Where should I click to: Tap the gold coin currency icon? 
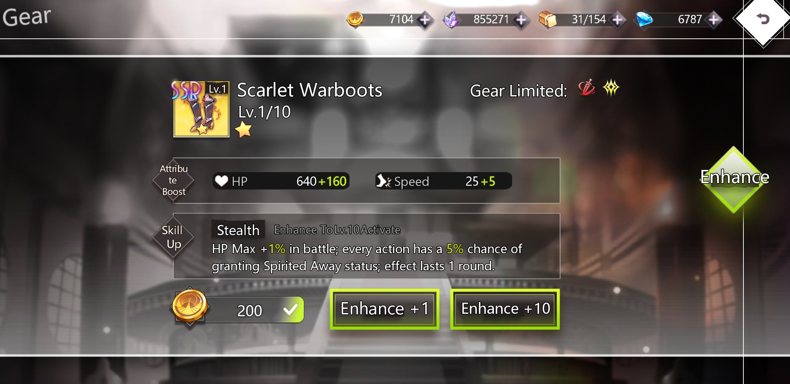coord(355,19)
